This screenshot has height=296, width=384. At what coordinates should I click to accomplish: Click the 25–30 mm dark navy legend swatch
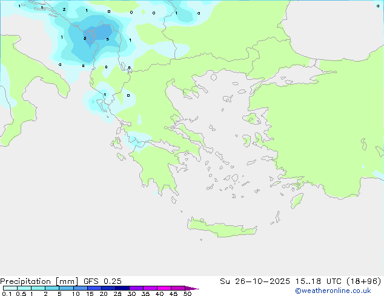[x=122, y=288]
